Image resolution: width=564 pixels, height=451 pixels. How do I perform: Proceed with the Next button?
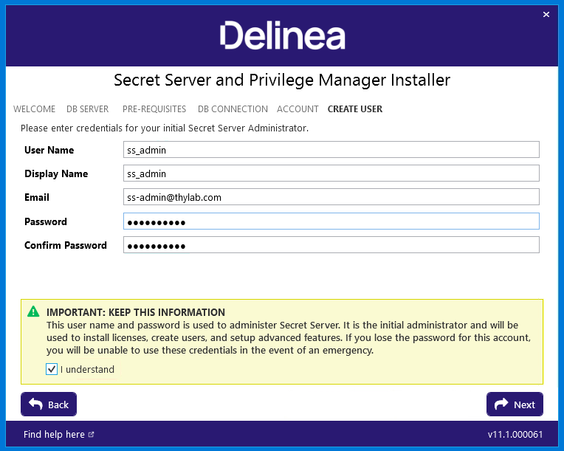click(515, 404)
